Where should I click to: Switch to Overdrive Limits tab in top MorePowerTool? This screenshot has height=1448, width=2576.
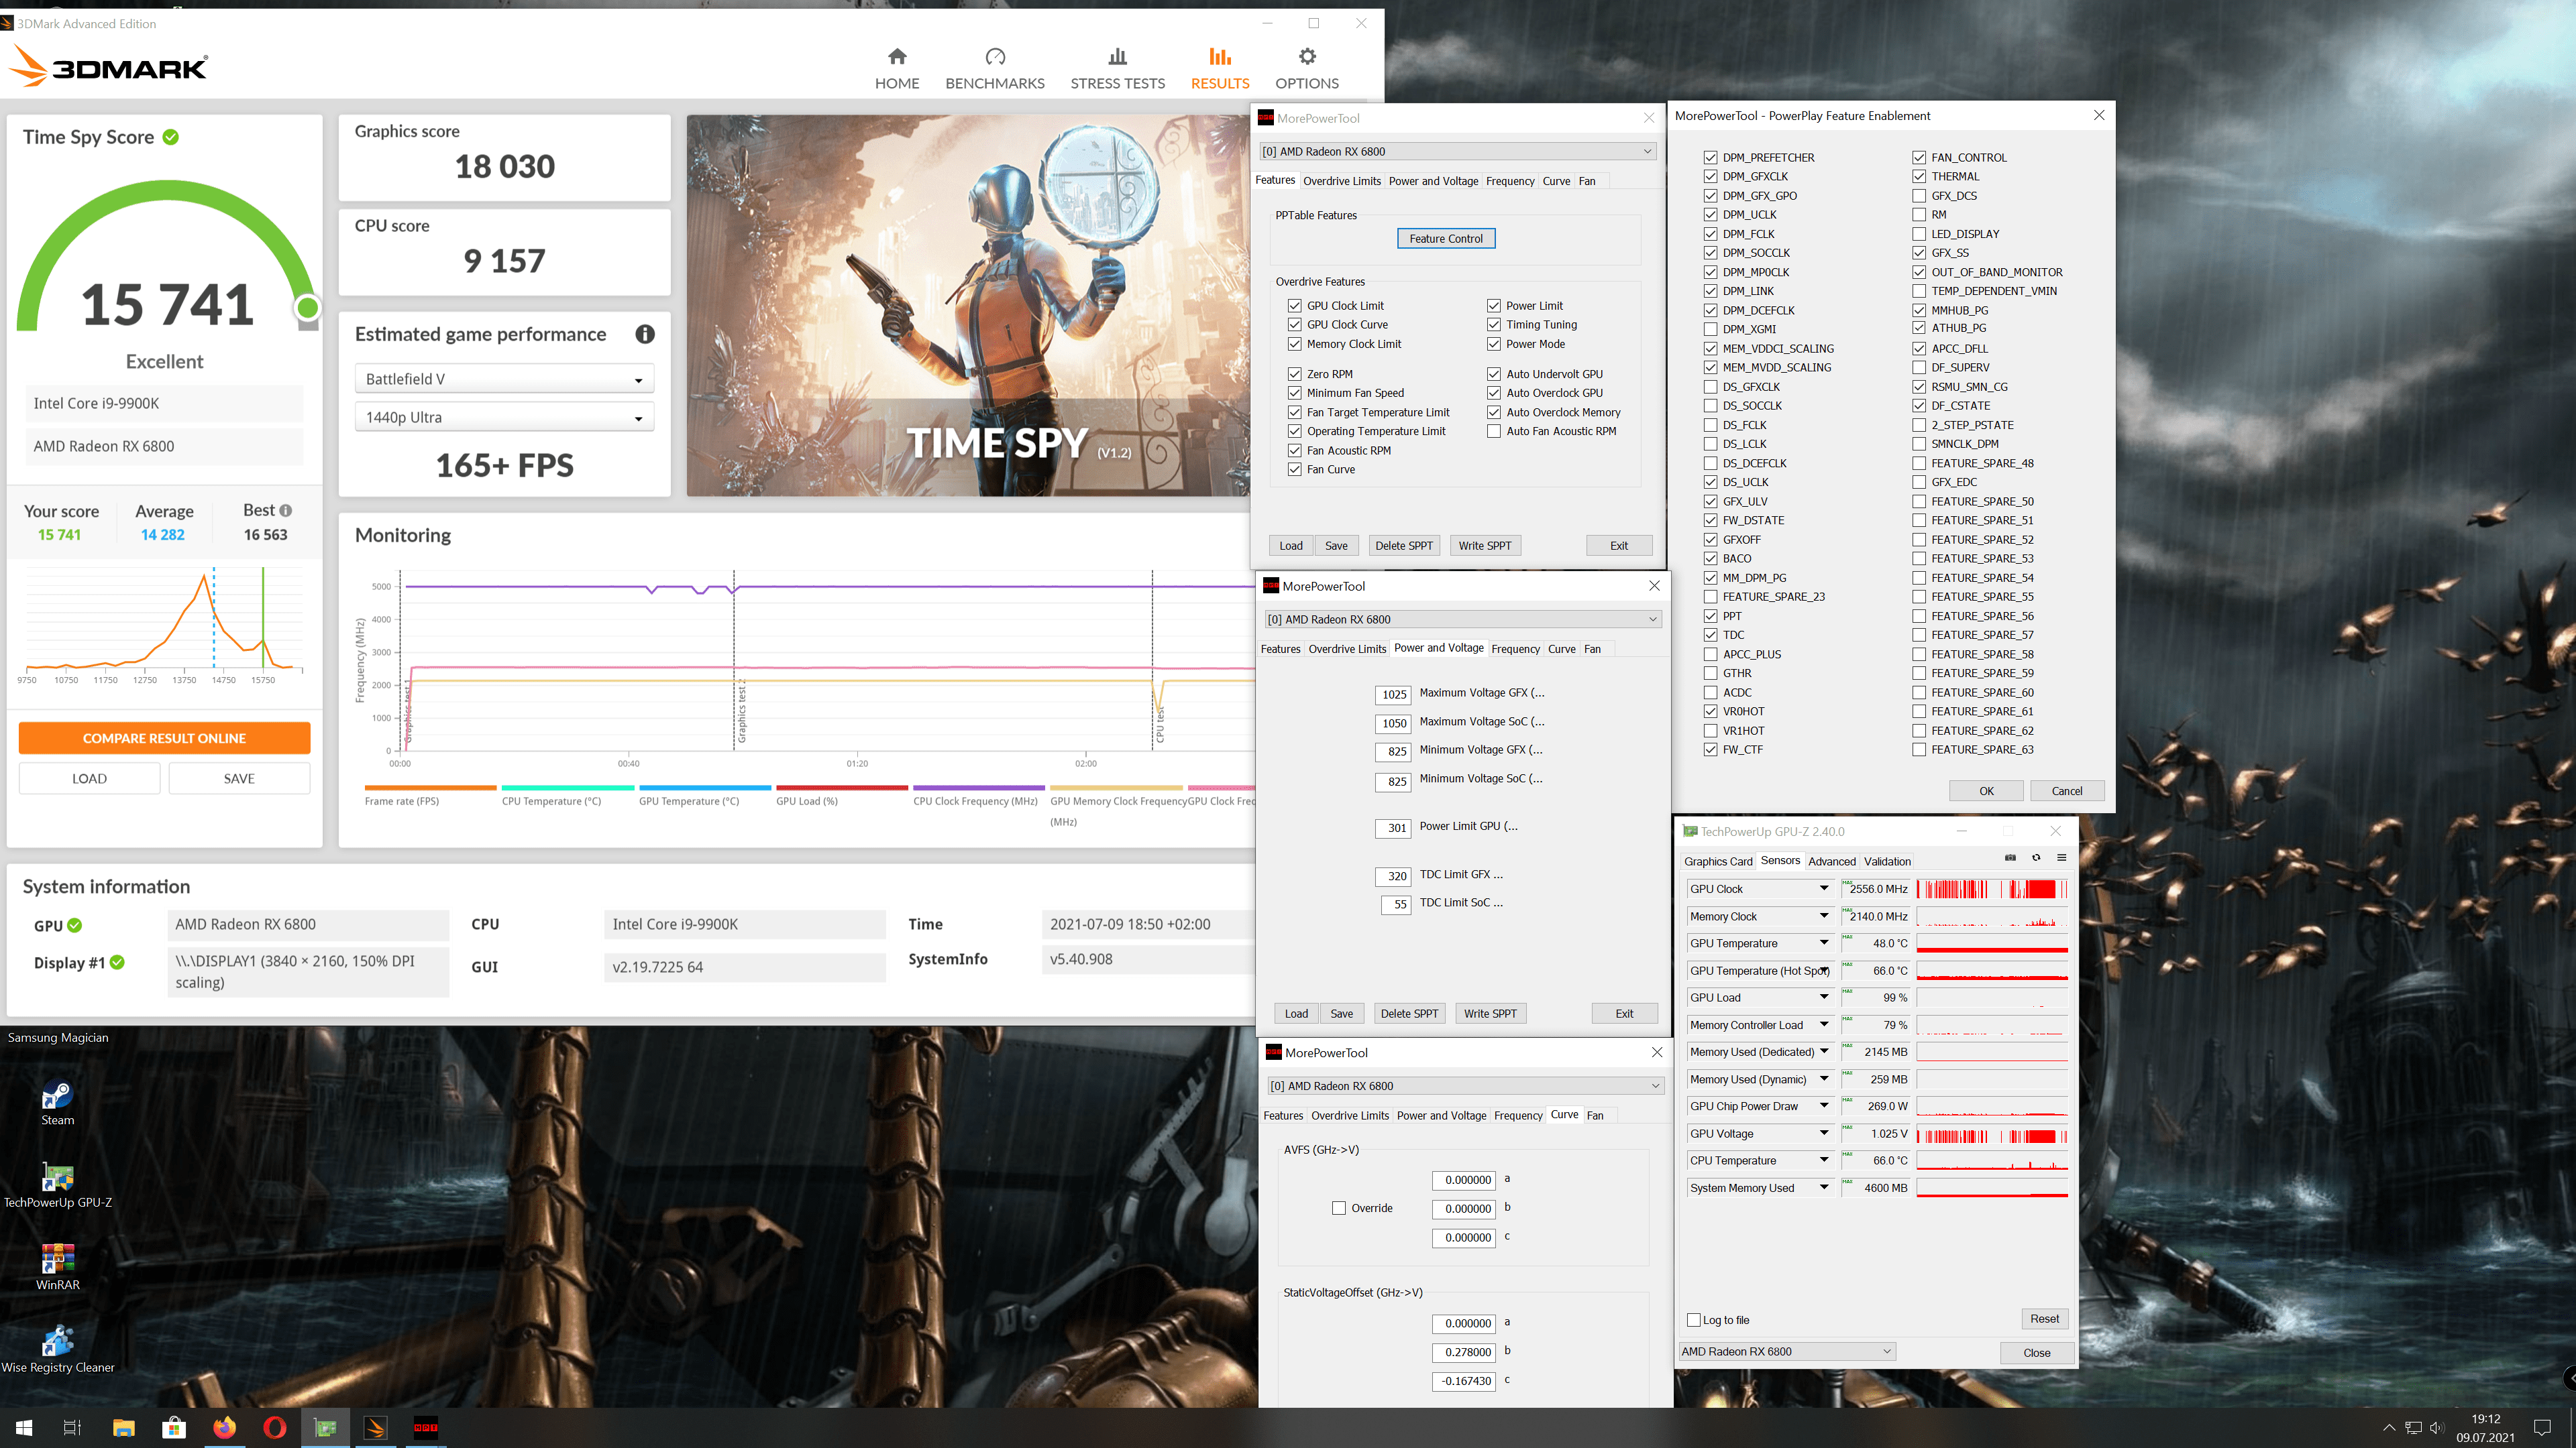[1341, 181]
